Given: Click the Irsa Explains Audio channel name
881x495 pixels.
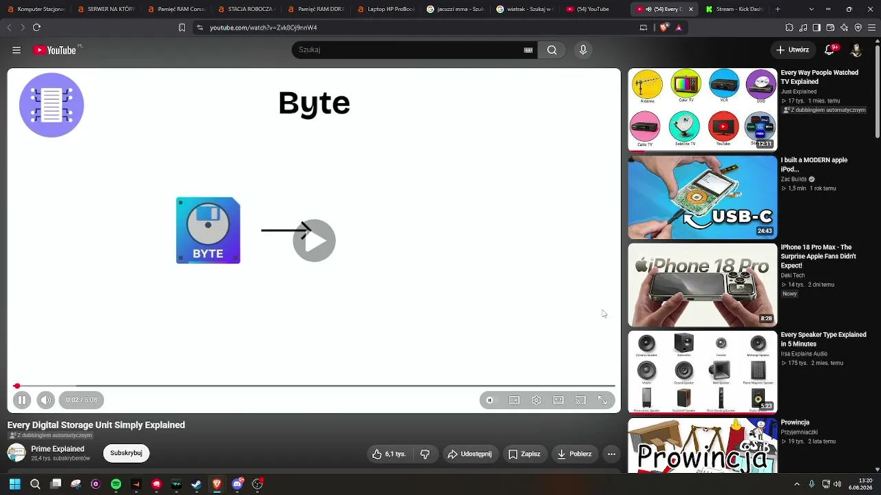Looking at the screenshot, I should click(x=804, y=354).
